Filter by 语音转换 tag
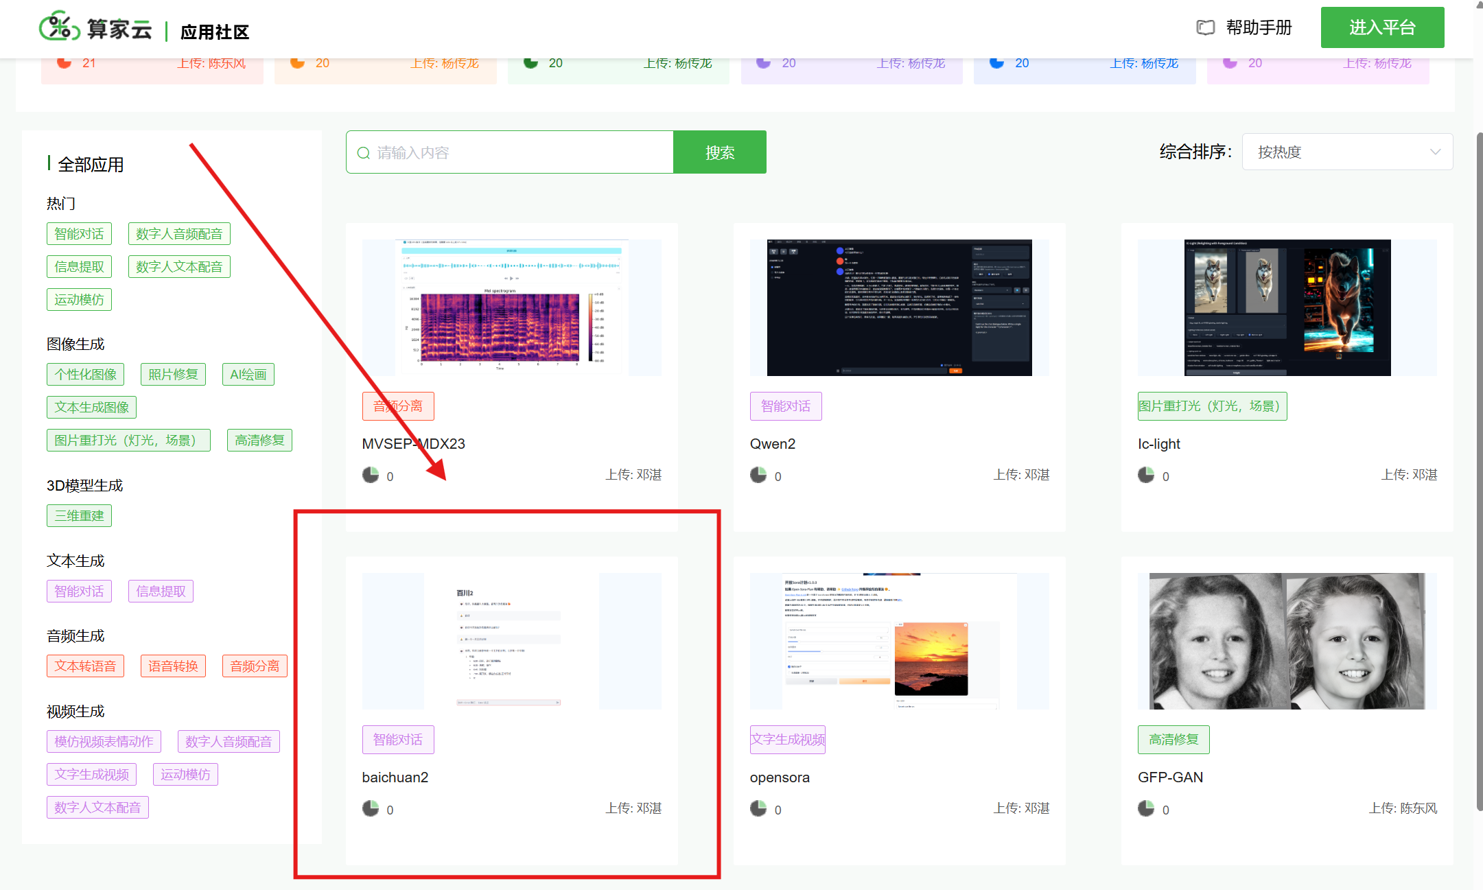Screen dimensions: 1483x890 (173, 666)
